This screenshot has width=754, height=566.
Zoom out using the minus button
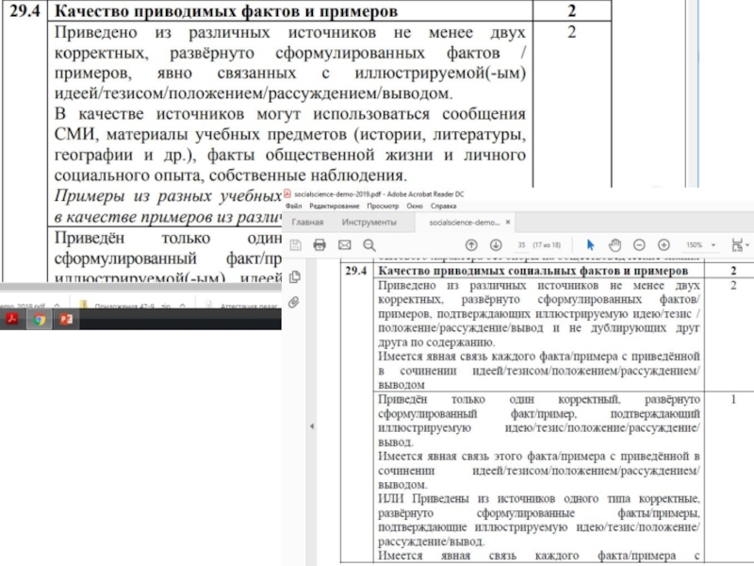[639, 244]
